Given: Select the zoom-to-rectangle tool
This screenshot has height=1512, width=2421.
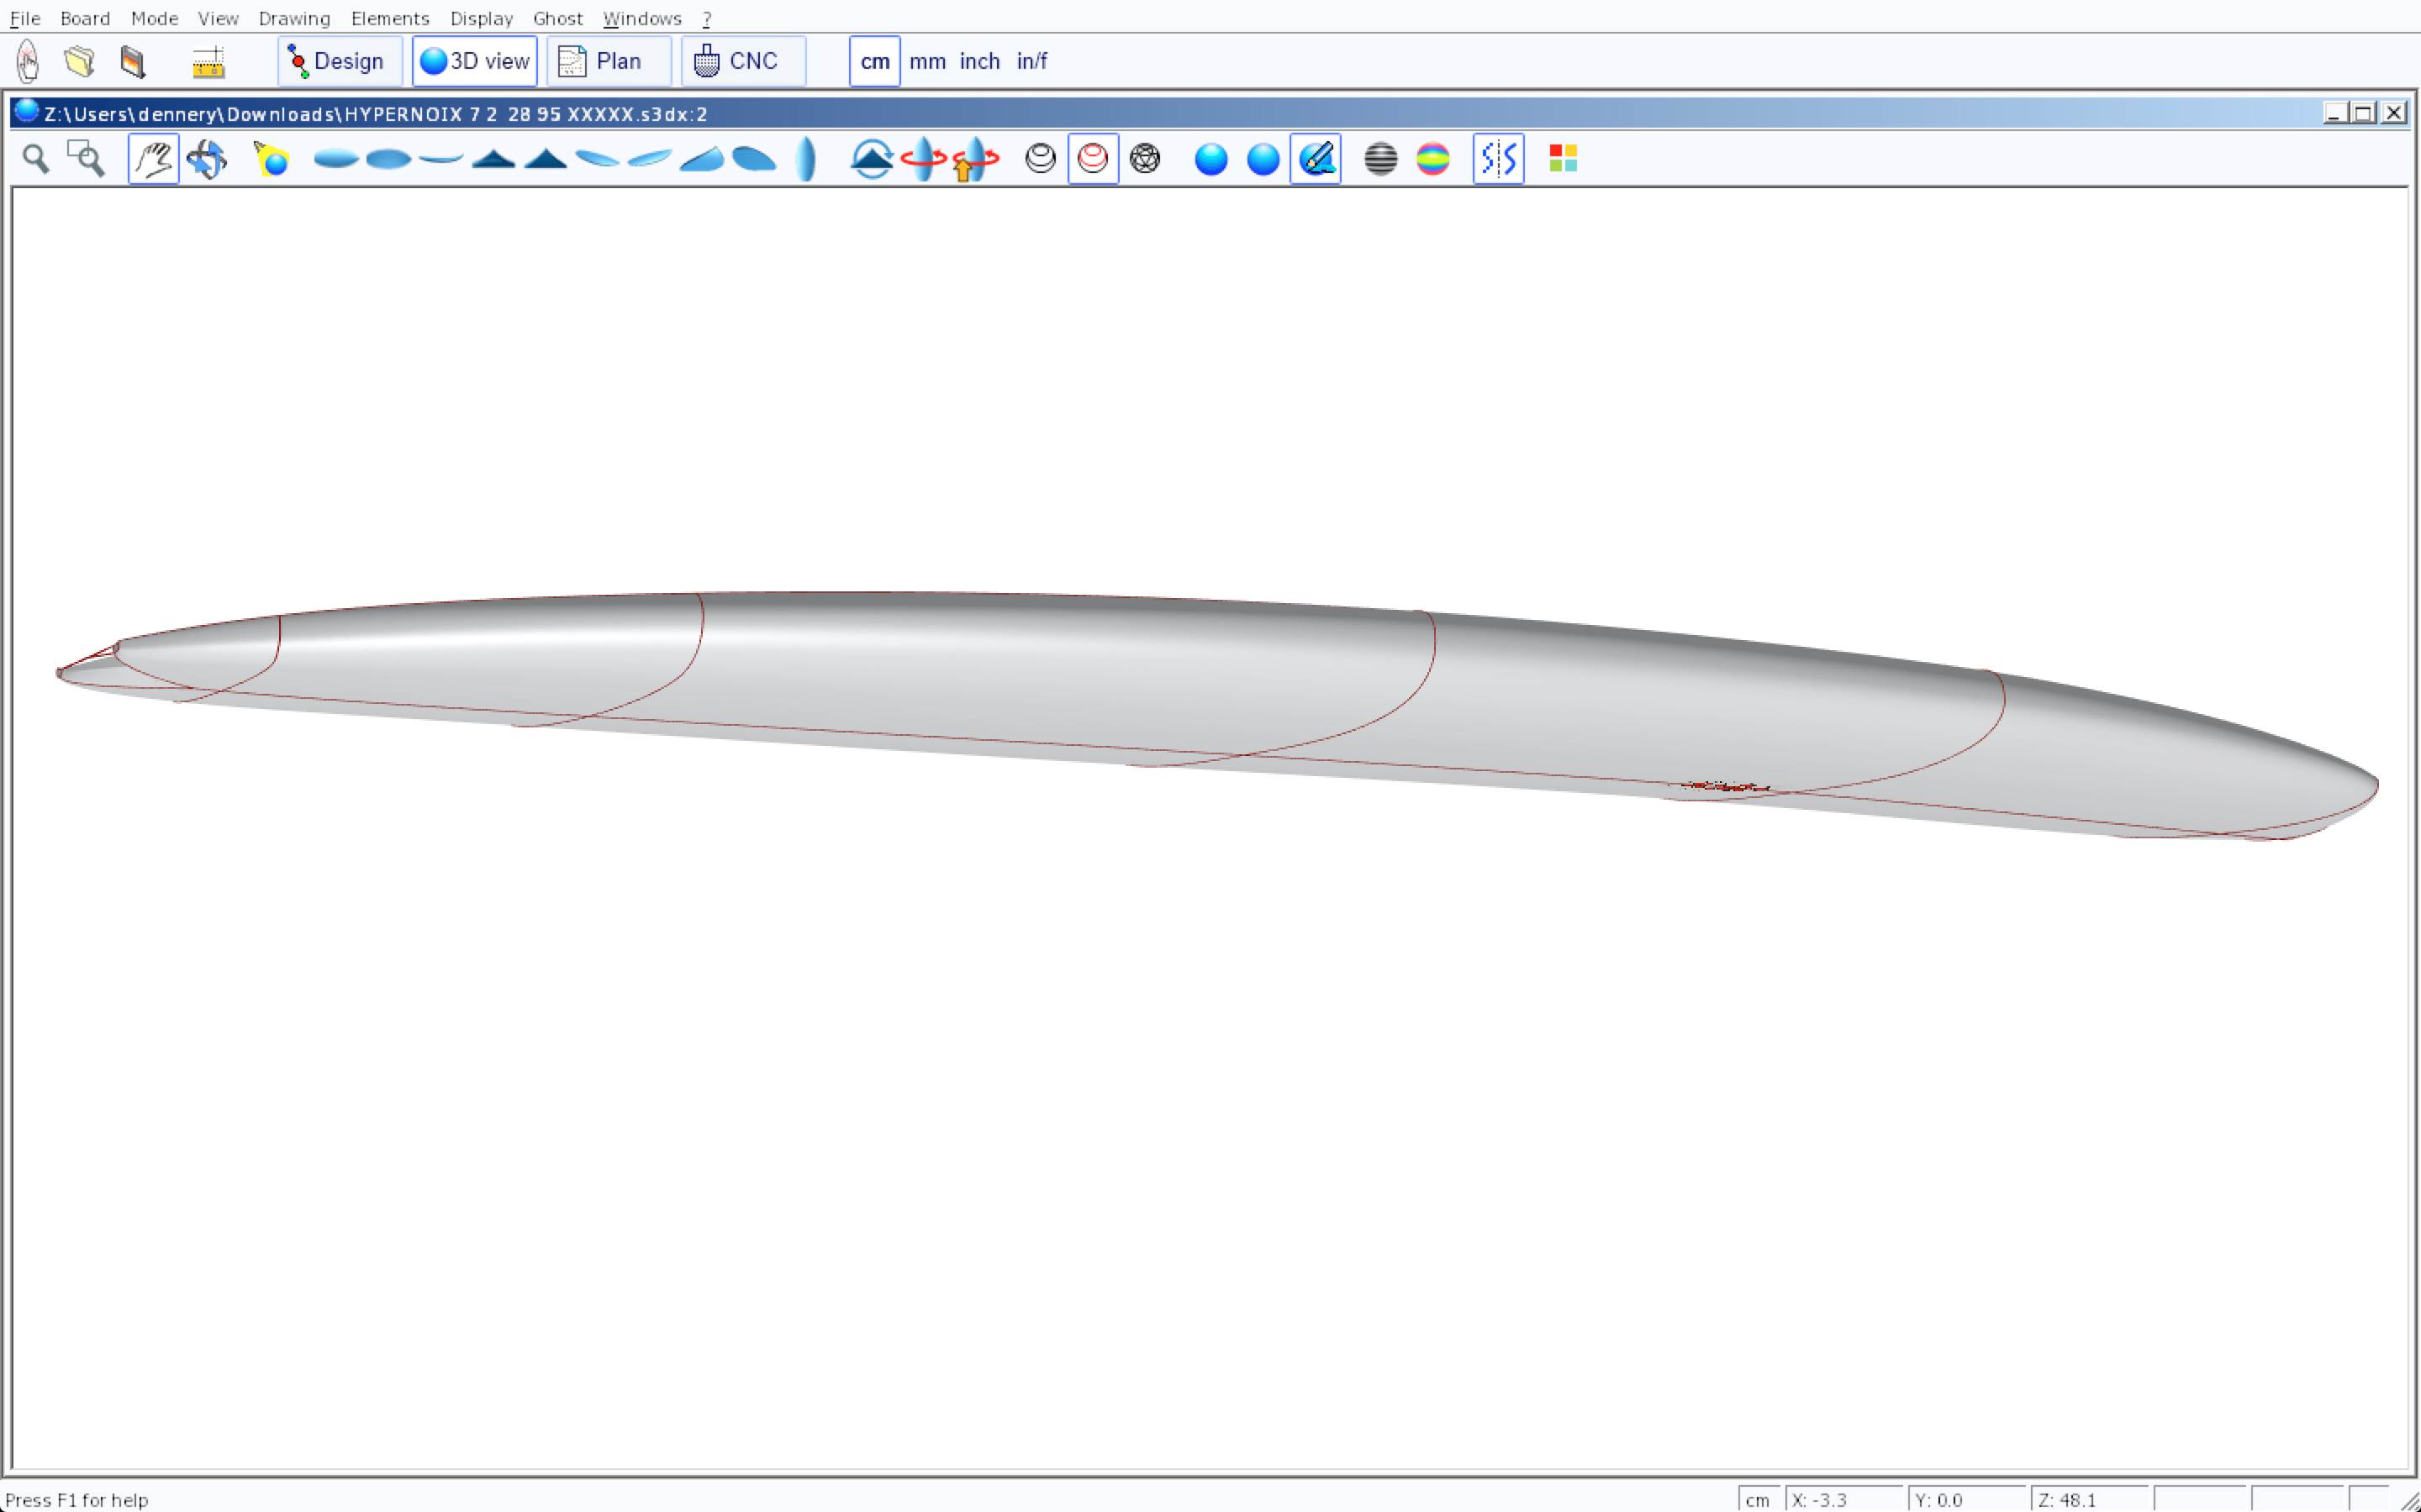Looking at the screenshot, I should (x=86, y=159).
